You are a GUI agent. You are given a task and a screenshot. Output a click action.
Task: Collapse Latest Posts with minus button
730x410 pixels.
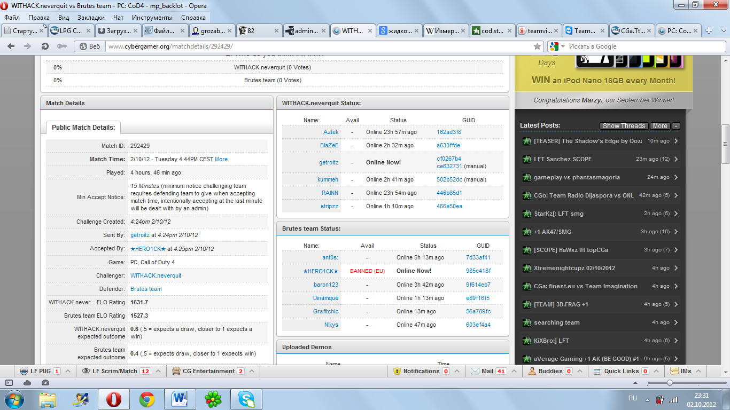676,126
